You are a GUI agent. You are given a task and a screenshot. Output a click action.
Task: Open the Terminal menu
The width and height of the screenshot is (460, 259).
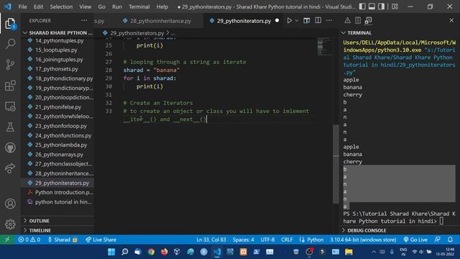tap(139, 6)
